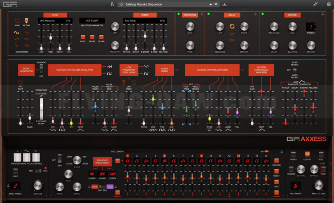Click the PASTE button

click(x=92, y=37)
